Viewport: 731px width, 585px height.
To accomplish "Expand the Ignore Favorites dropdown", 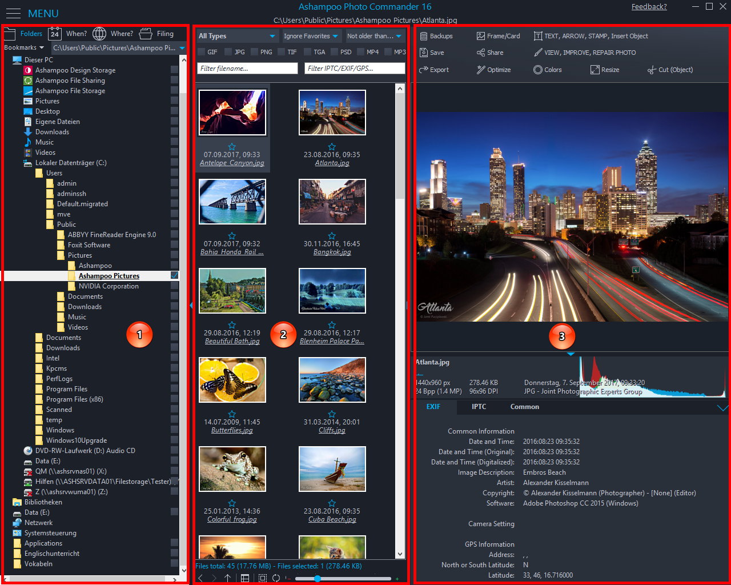I will pos(311,36).
